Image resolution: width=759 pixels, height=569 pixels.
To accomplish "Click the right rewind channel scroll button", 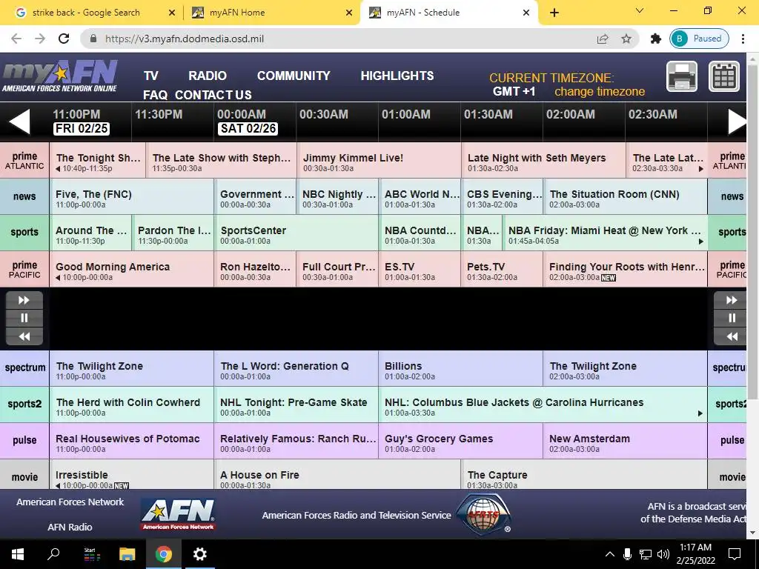I will point(732,336).
